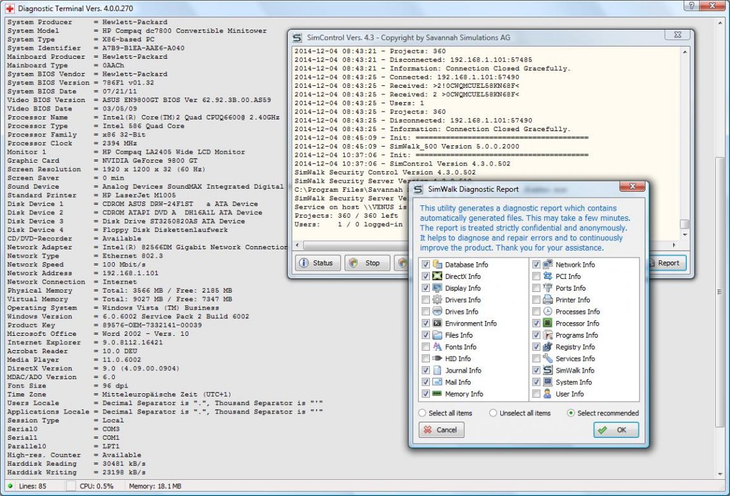Screen dimensions: 730x496
Task: Click the 'Lines: 85' status bar entry
Action: [32, 486]
